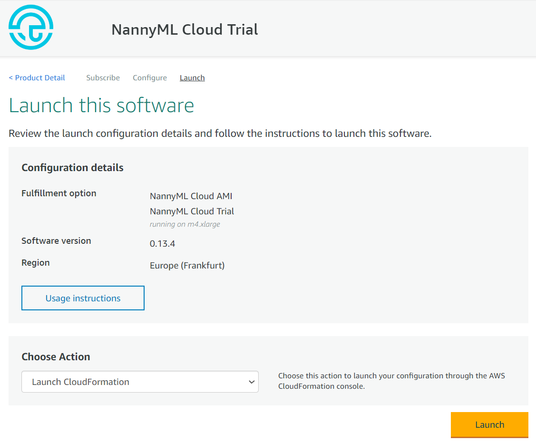
Task: Click the CloudFormation console description text
Action: (x=391, y=381)
